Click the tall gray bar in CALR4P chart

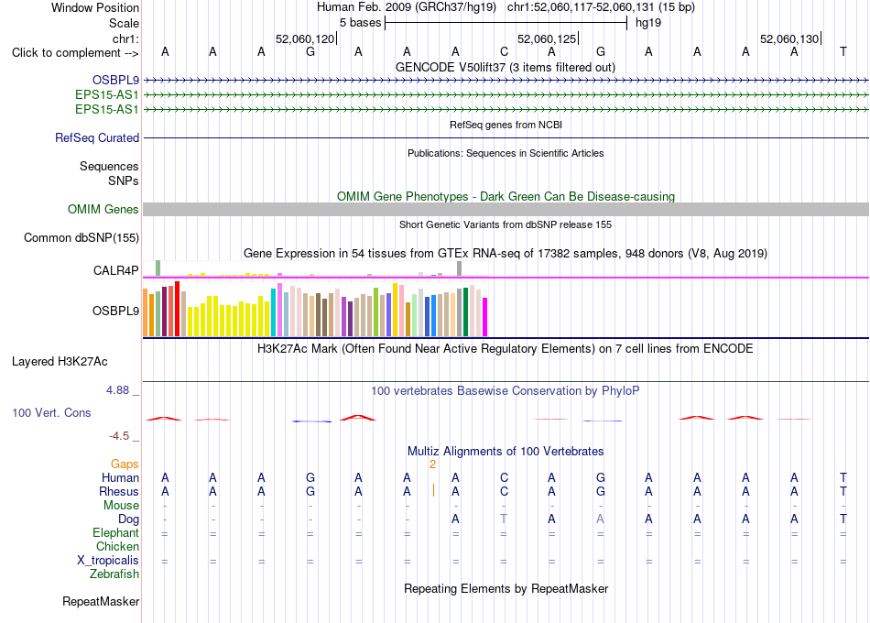point(459,268)
